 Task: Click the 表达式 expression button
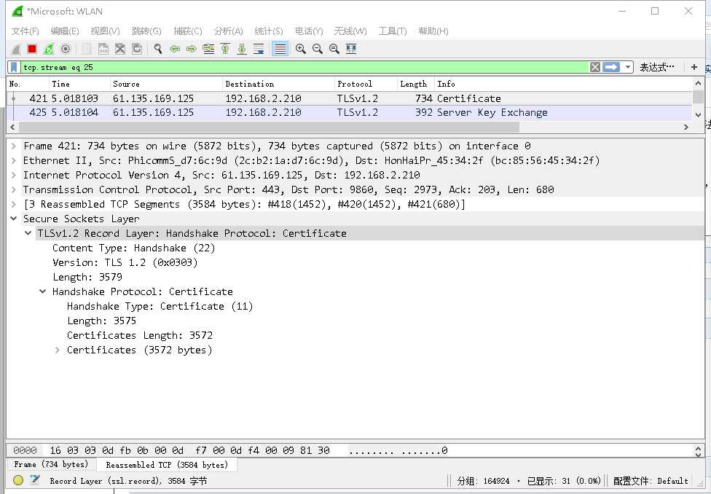(x=656, y=67)
